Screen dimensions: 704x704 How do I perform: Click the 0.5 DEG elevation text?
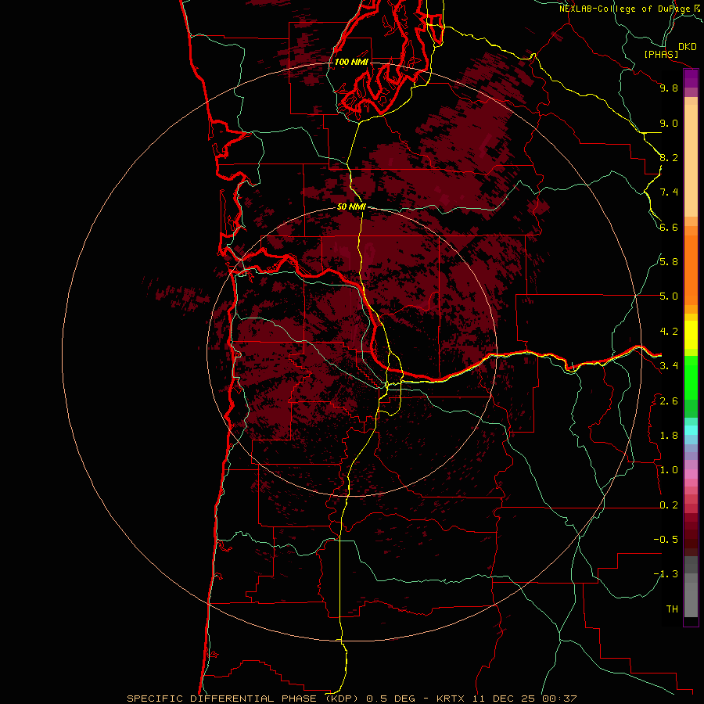[390, 699]
